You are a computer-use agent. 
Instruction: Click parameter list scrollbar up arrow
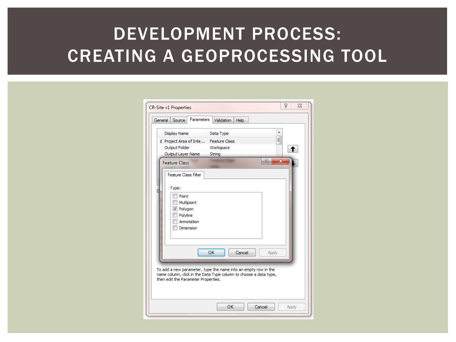pyautogui.click(x=279, y=132)
